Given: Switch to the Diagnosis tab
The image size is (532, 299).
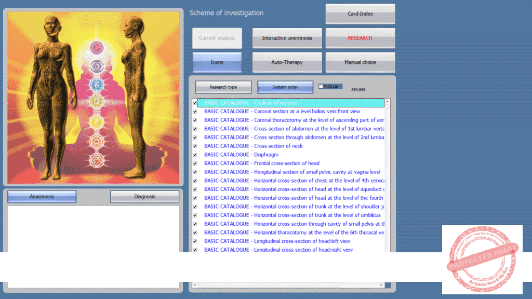Looking at the screenshot, I should tap(144, 197).
